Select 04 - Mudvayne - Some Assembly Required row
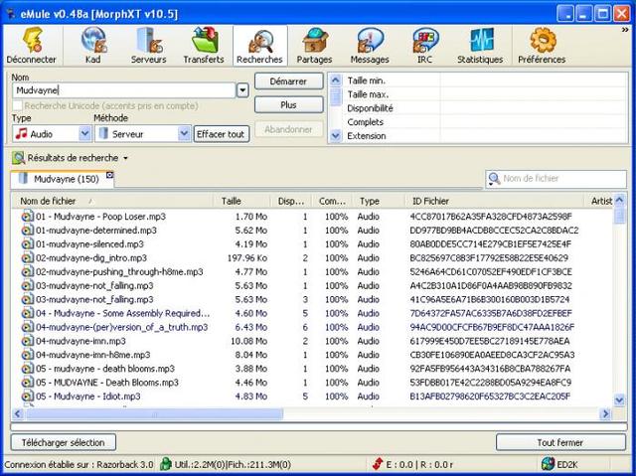The image size is (636, 476). coord(311,313)
